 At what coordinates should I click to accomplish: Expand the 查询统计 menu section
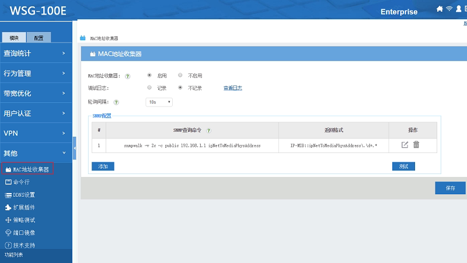[x=36, y=53]
